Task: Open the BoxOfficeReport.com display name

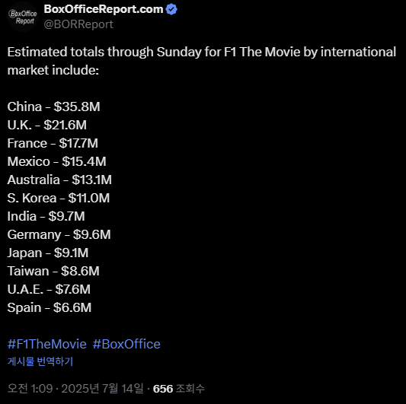Action: coord(104,9)
